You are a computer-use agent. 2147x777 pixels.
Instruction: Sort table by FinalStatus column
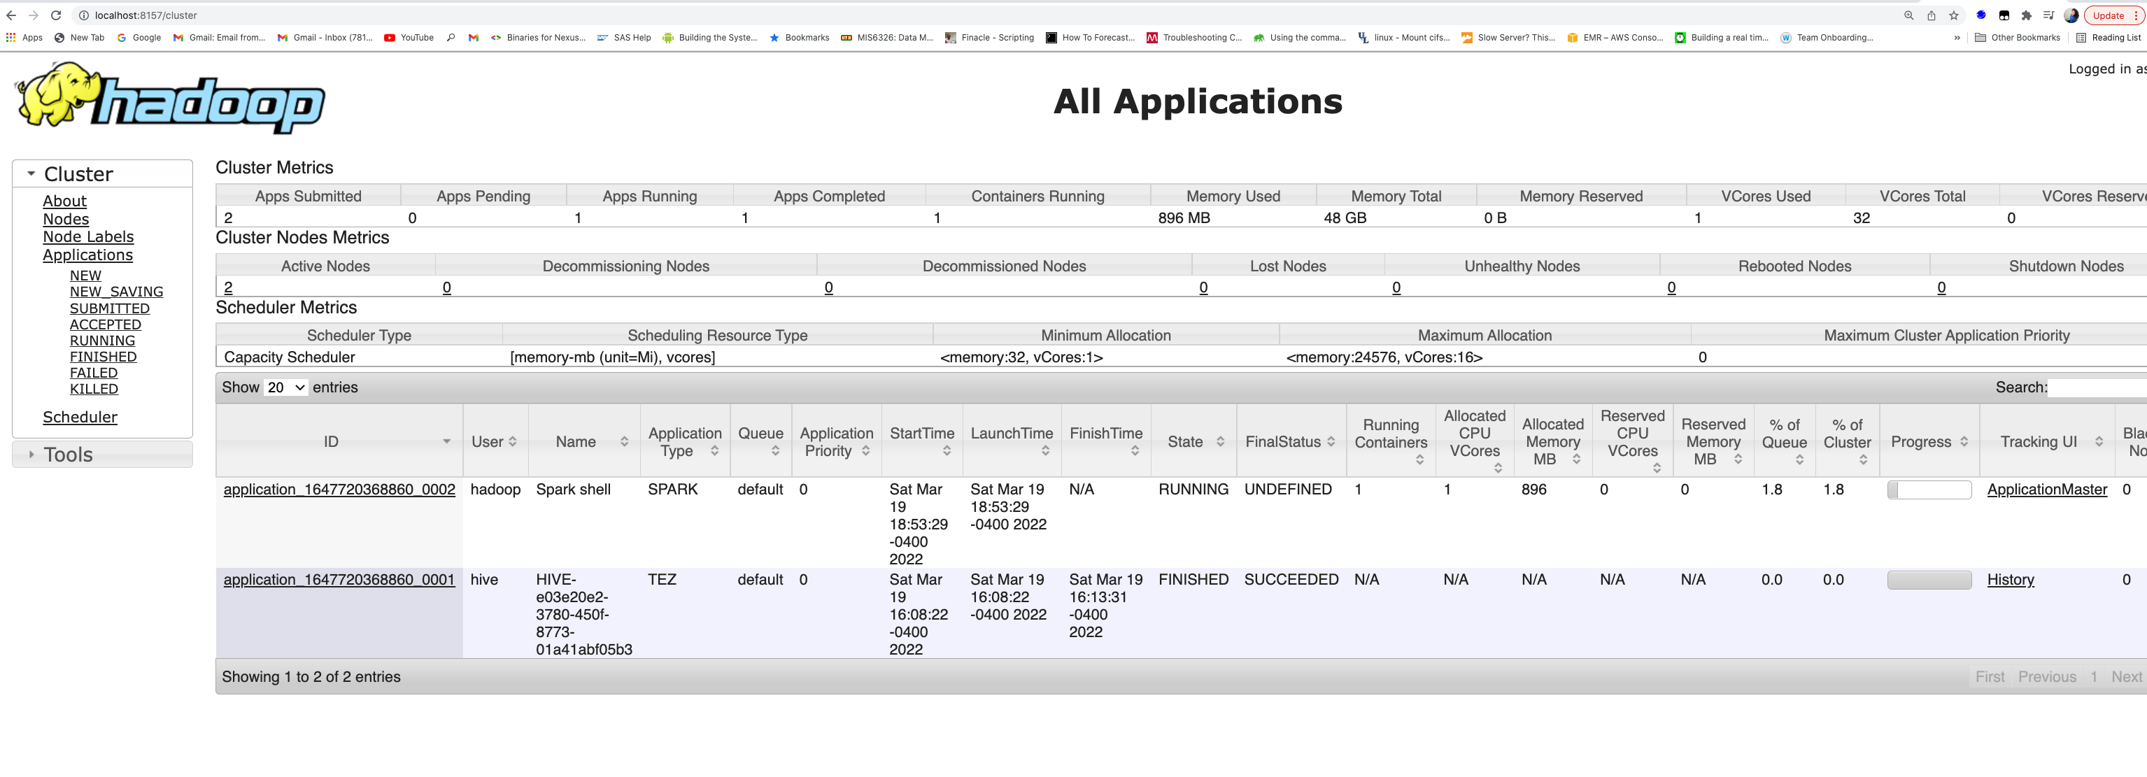click(1291, 441)
